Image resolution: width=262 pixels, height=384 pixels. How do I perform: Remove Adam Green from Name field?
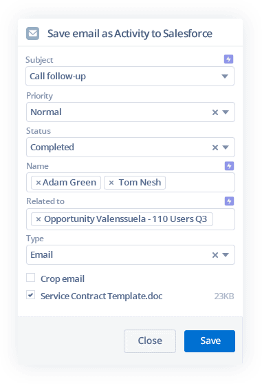[38, 183]
